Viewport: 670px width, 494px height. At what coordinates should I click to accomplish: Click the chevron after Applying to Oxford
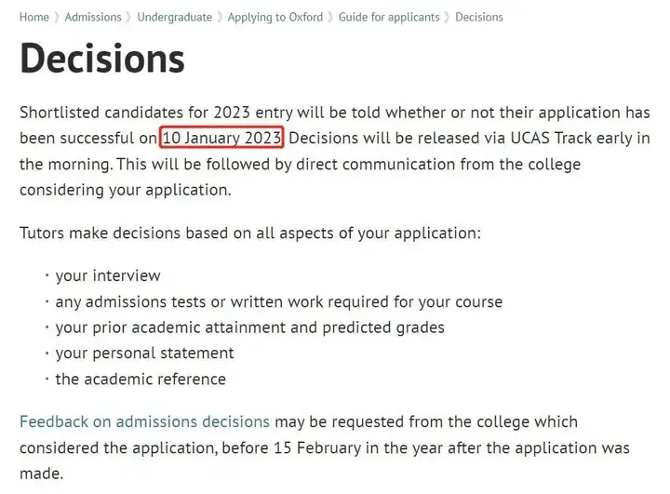pos(330,18)
